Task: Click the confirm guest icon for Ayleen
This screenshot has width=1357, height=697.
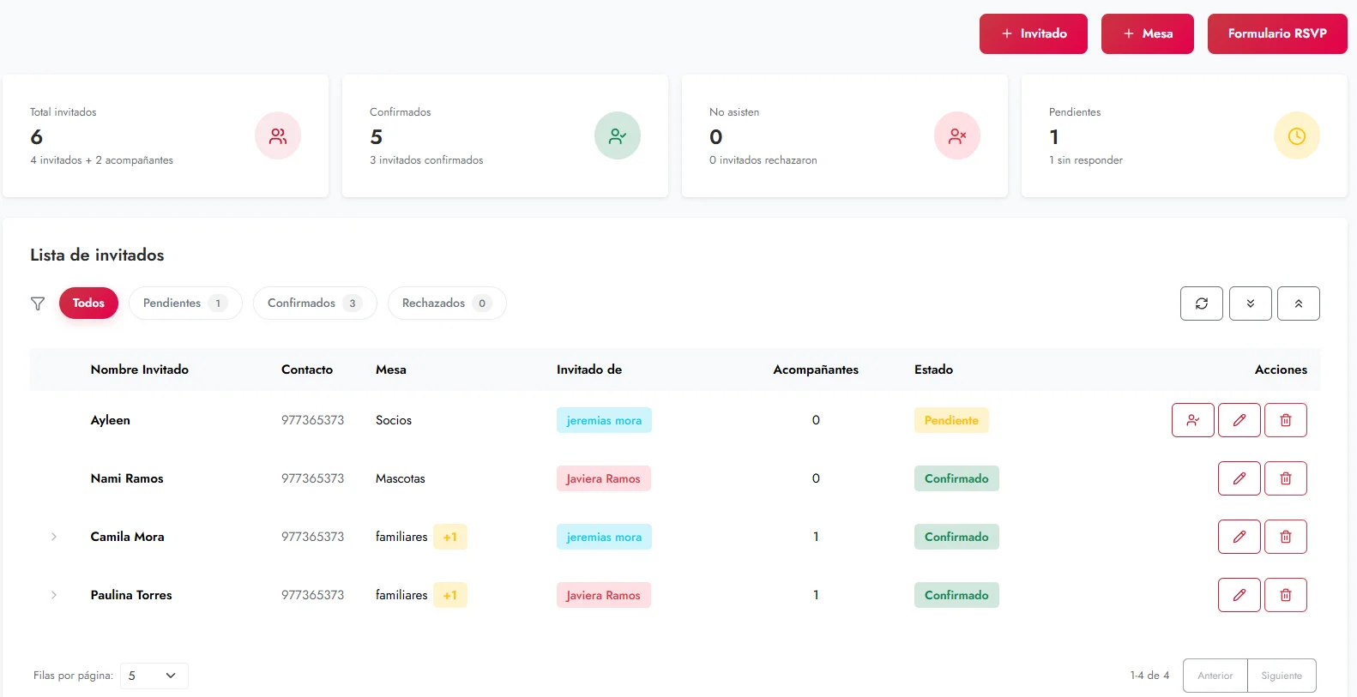Action: (x=1192, y=420)
